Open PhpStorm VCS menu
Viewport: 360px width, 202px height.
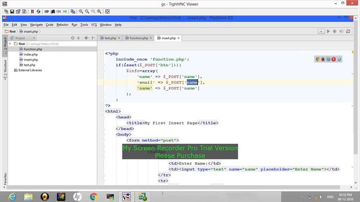pyautogui.click(x=94, y=25)
